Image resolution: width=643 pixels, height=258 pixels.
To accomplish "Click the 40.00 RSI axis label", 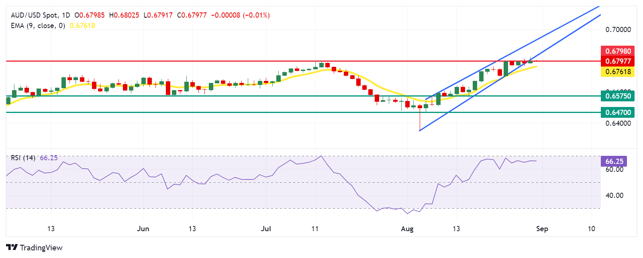I will click(614, 196).
